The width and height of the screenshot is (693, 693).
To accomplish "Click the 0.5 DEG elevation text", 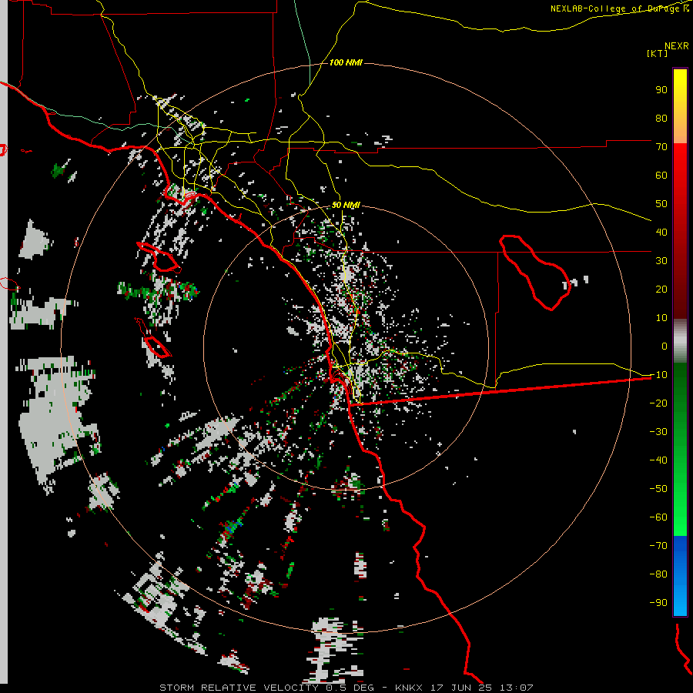I will click(x=350, y=688).
